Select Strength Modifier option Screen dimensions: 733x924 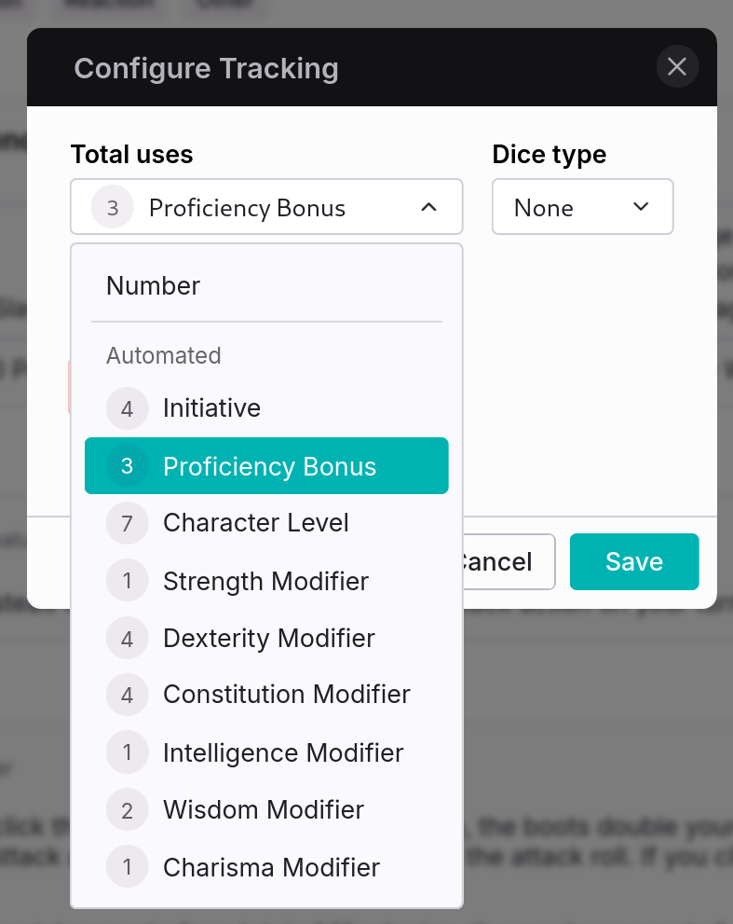click(265, 581)
